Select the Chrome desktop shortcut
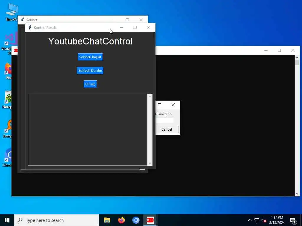 [x=8, y=158]
